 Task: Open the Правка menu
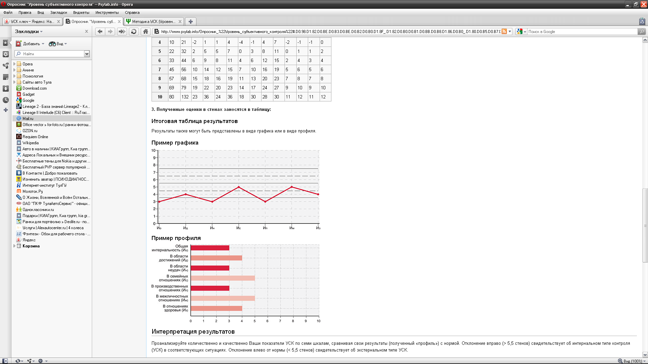[x=25, y=12]
